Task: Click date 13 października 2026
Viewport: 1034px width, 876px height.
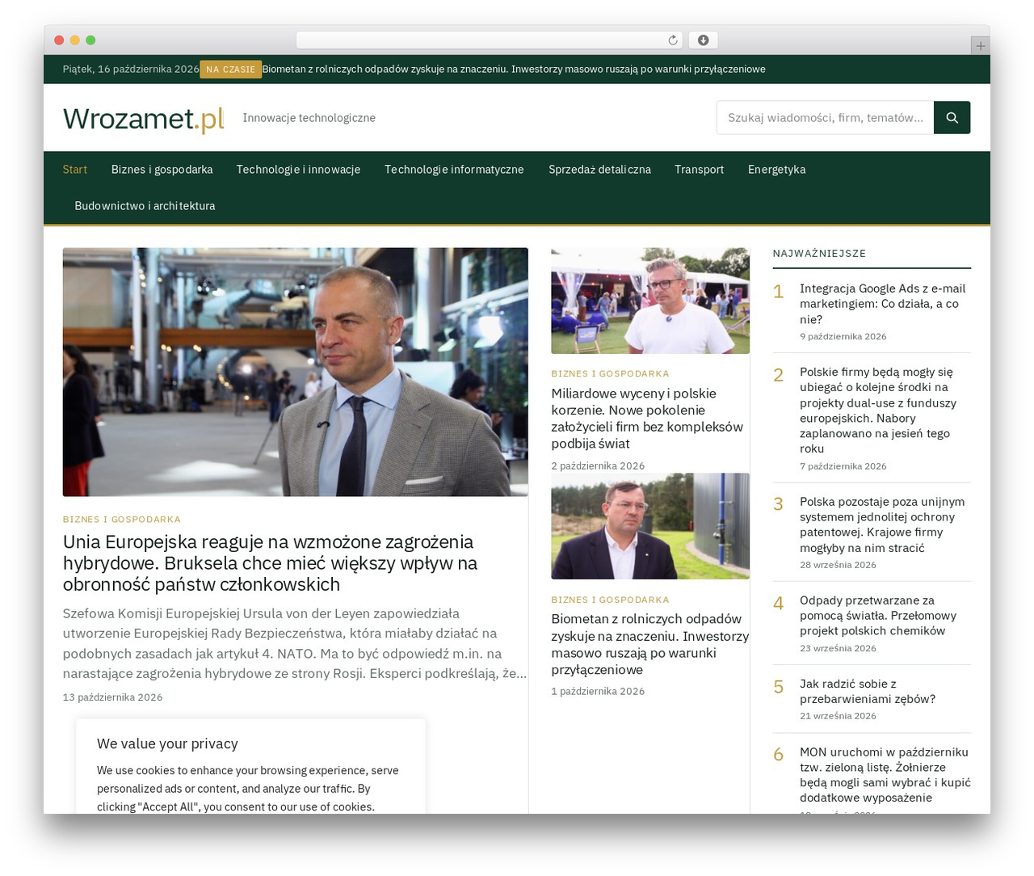Action: click(112, 697)
